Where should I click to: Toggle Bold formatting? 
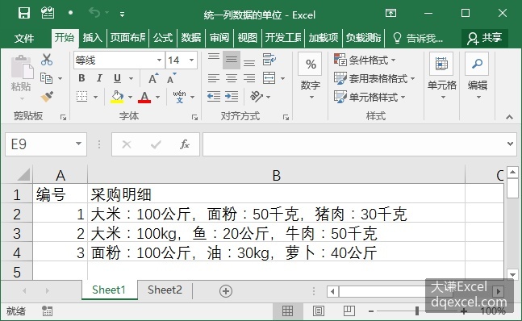click(x=81, y=78)
